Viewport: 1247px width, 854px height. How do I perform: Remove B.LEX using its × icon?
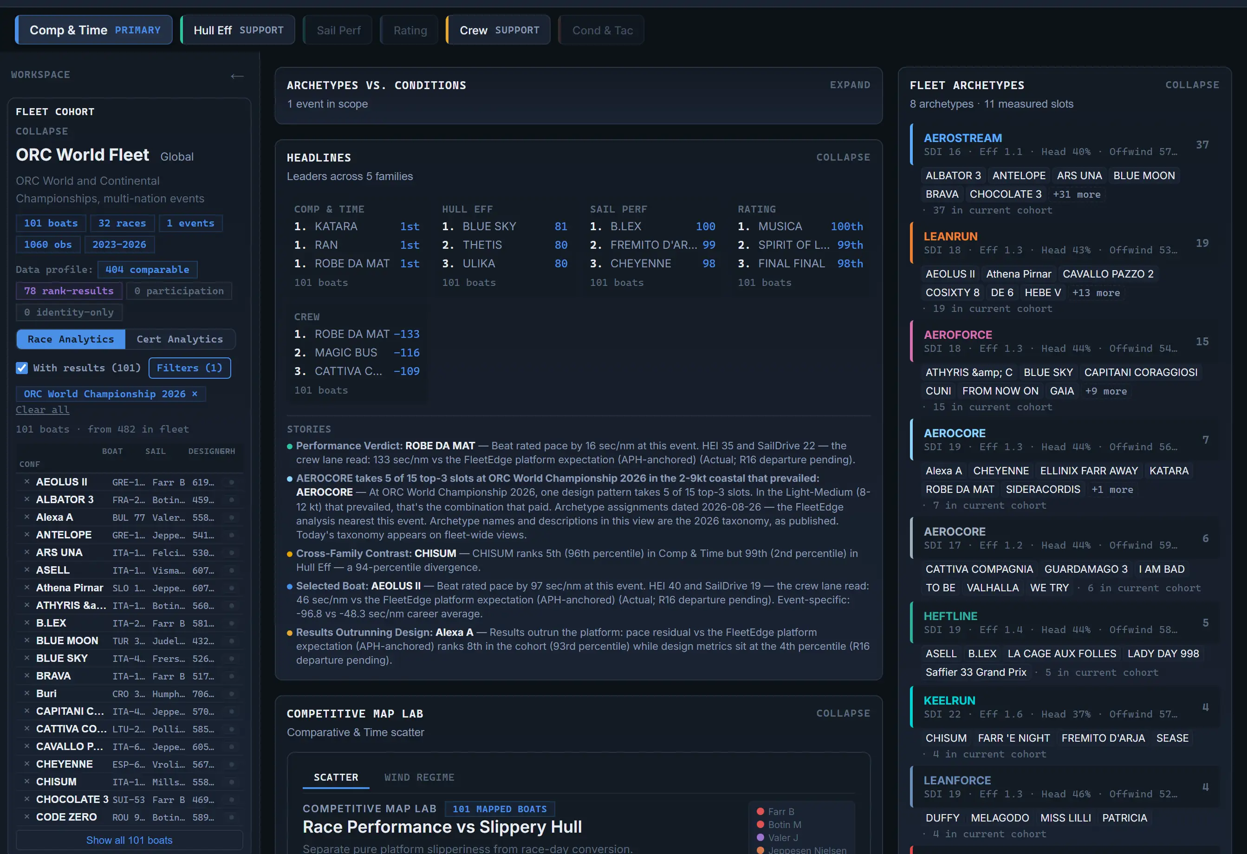[27, 623]
